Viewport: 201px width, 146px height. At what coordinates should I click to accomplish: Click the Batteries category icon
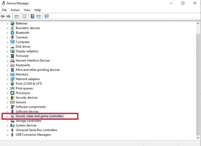pyautogui.click(x=12, y=23)
